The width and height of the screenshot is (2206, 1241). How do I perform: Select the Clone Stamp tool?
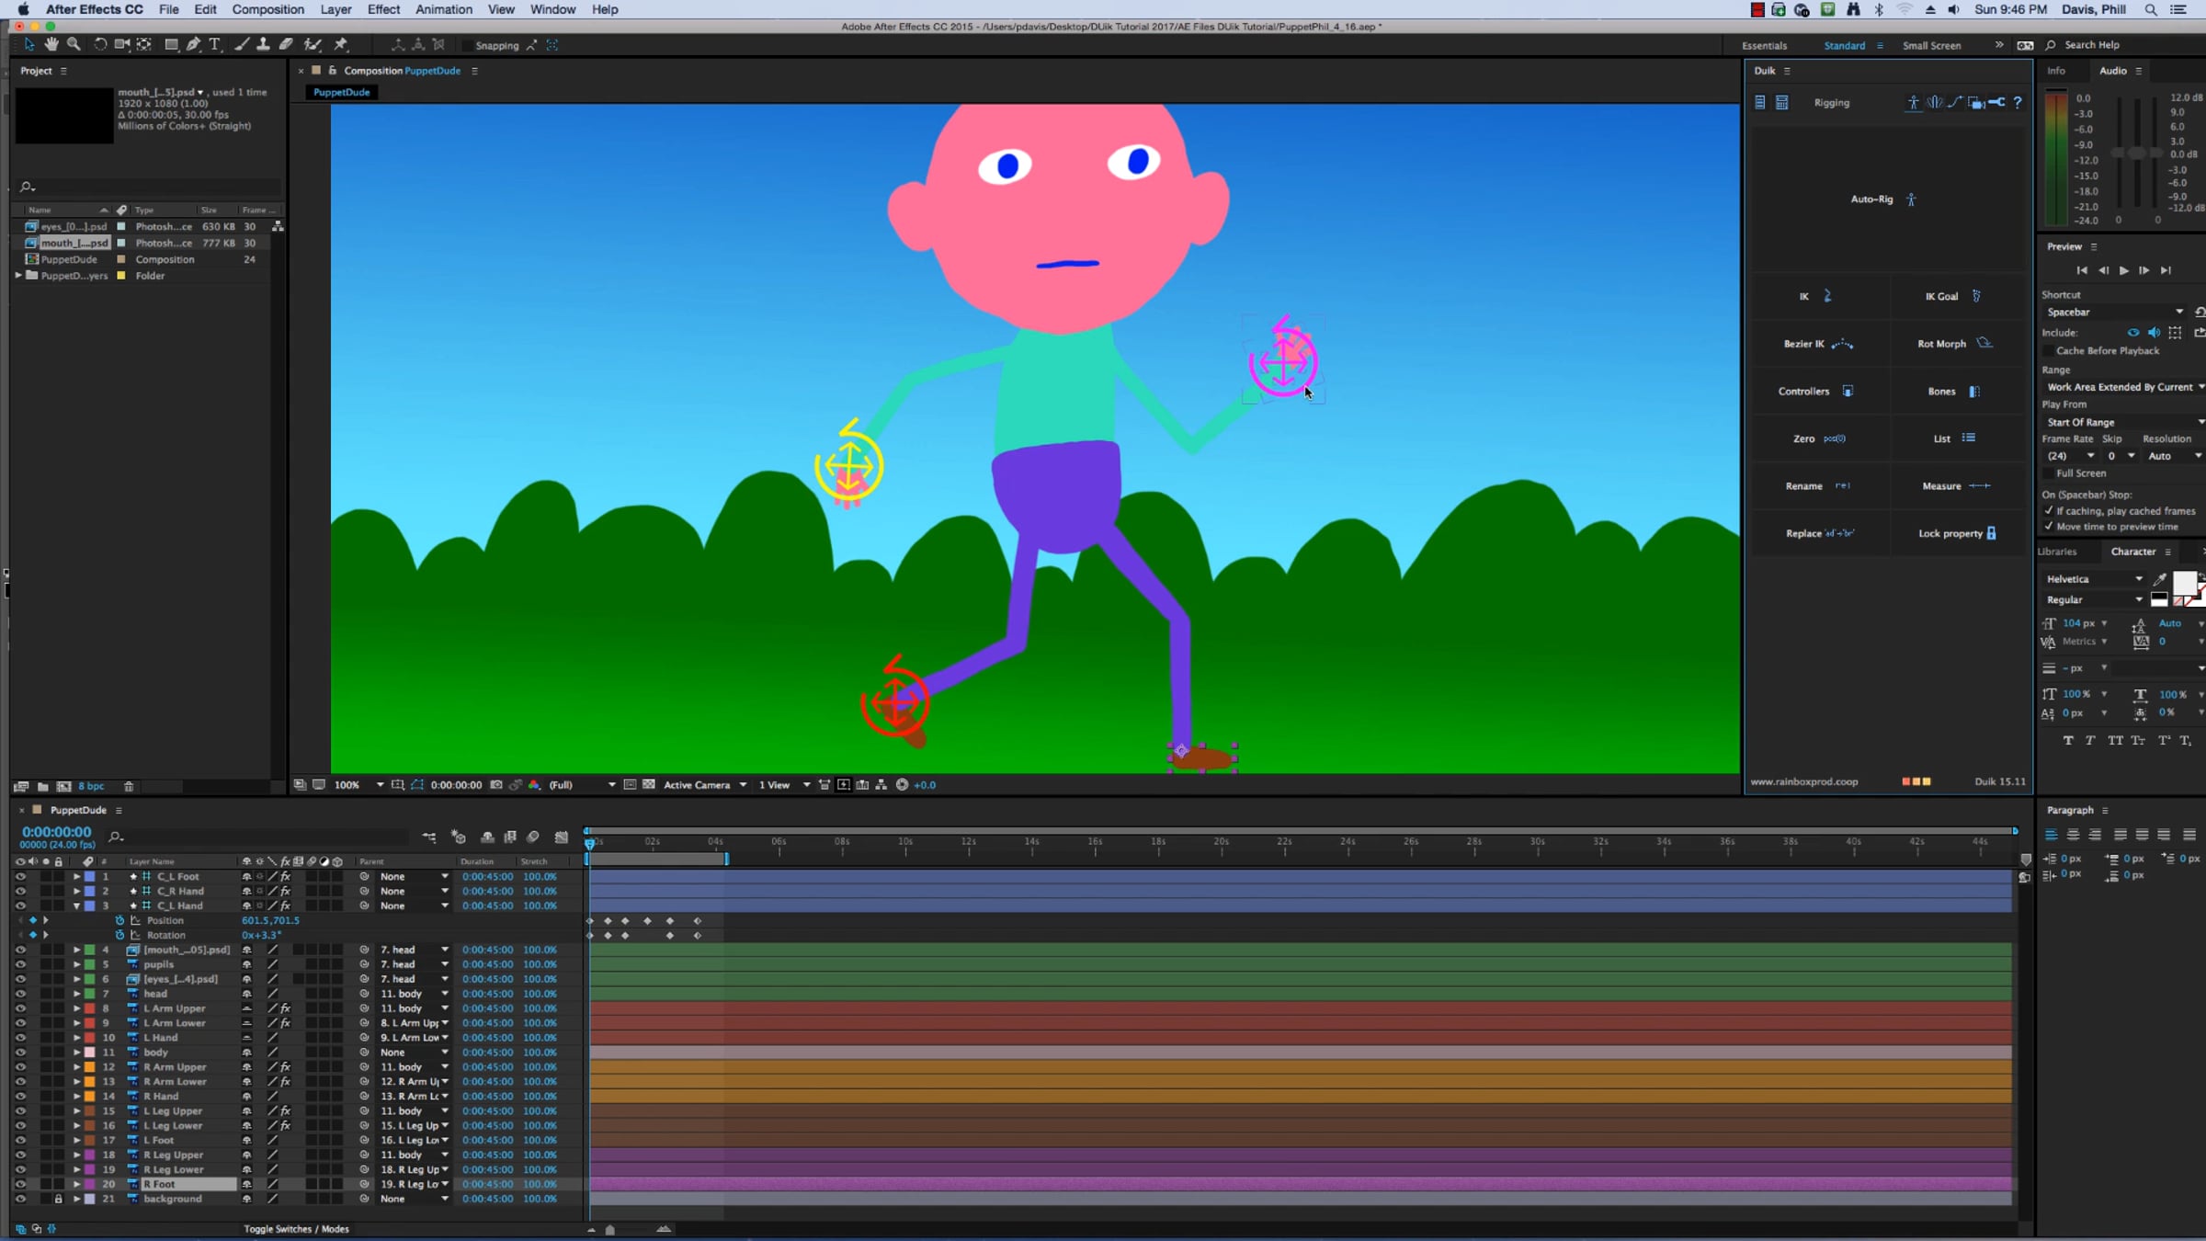pyautogui.click(x=263, y=44)
